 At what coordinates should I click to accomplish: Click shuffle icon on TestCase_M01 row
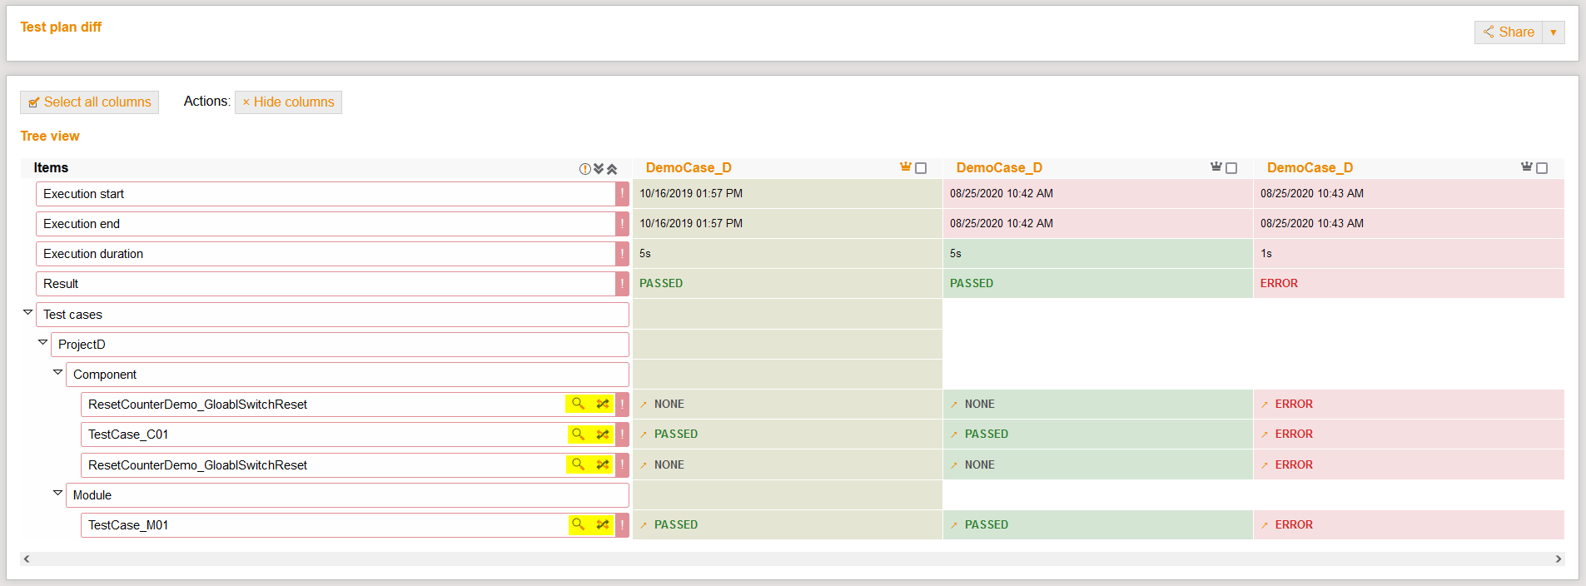point(603,525)
